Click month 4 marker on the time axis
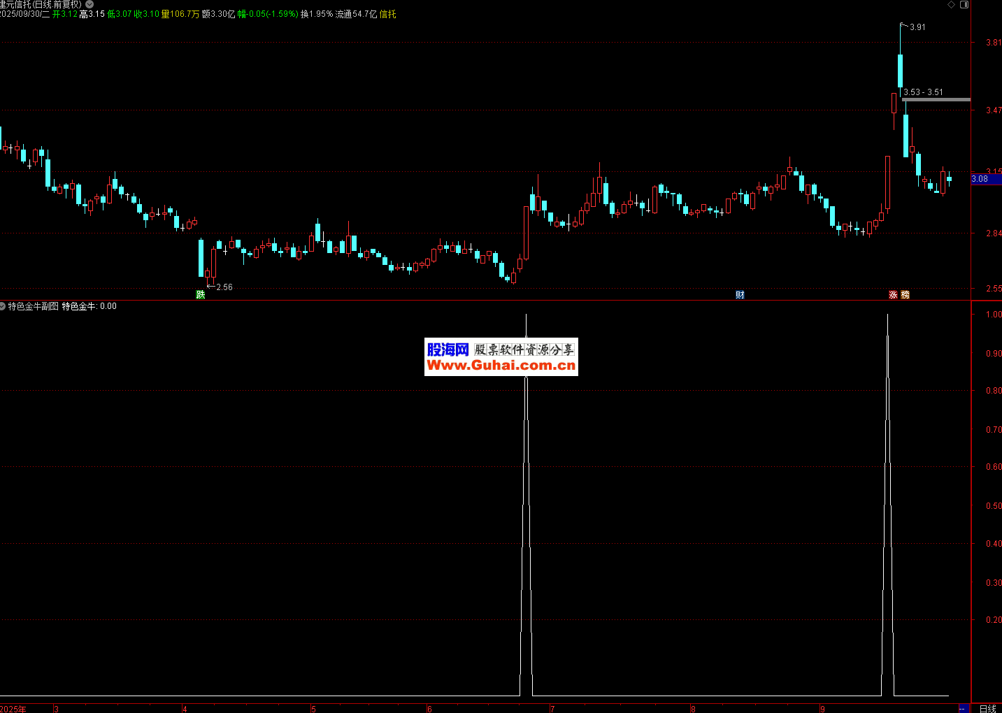The width and height of the screenshot is (1002, 713). point(185,709)
